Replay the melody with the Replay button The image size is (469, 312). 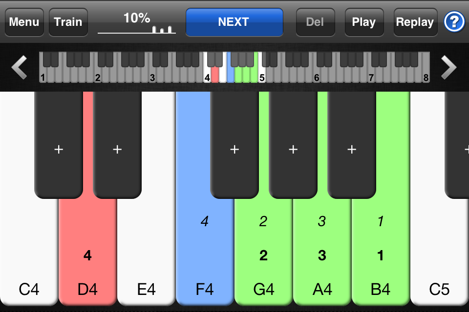pyautogui.click(x=415, y=22)
